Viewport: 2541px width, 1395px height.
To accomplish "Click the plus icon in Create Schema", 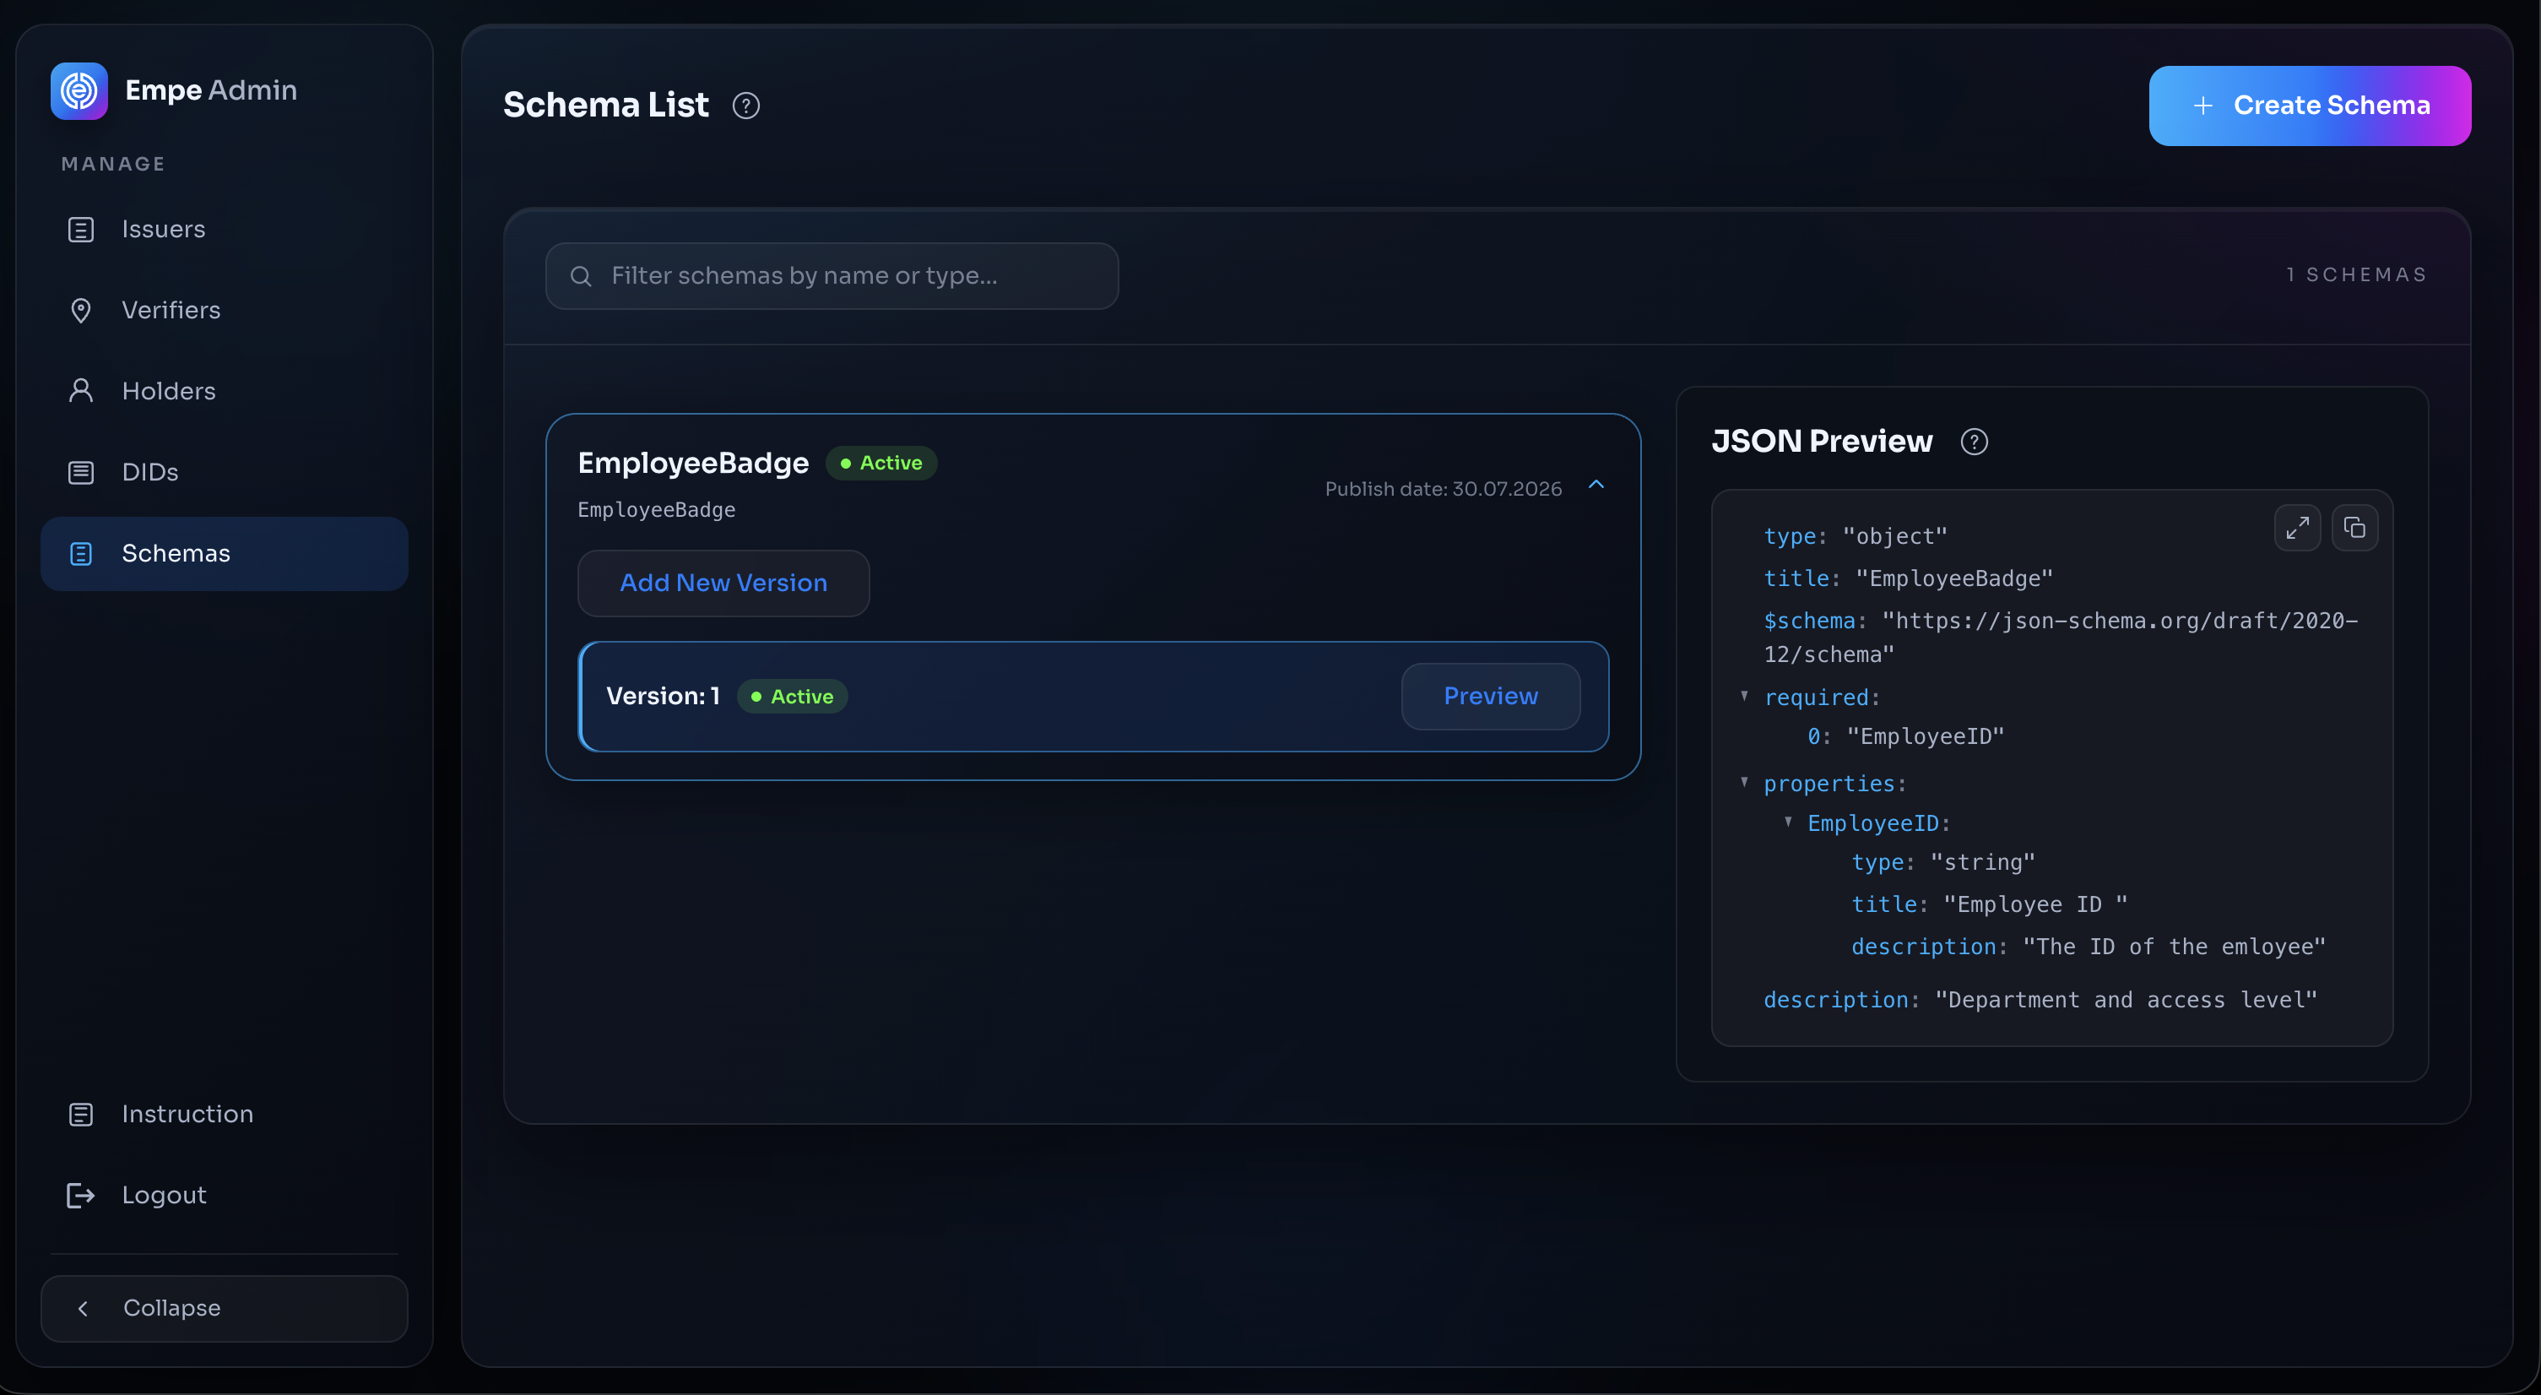I will 2202,106.
